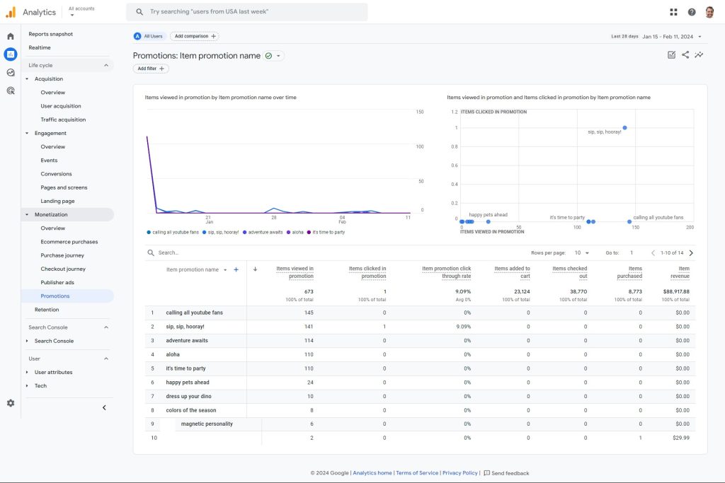Select the Promotions report

coord(55,296)
